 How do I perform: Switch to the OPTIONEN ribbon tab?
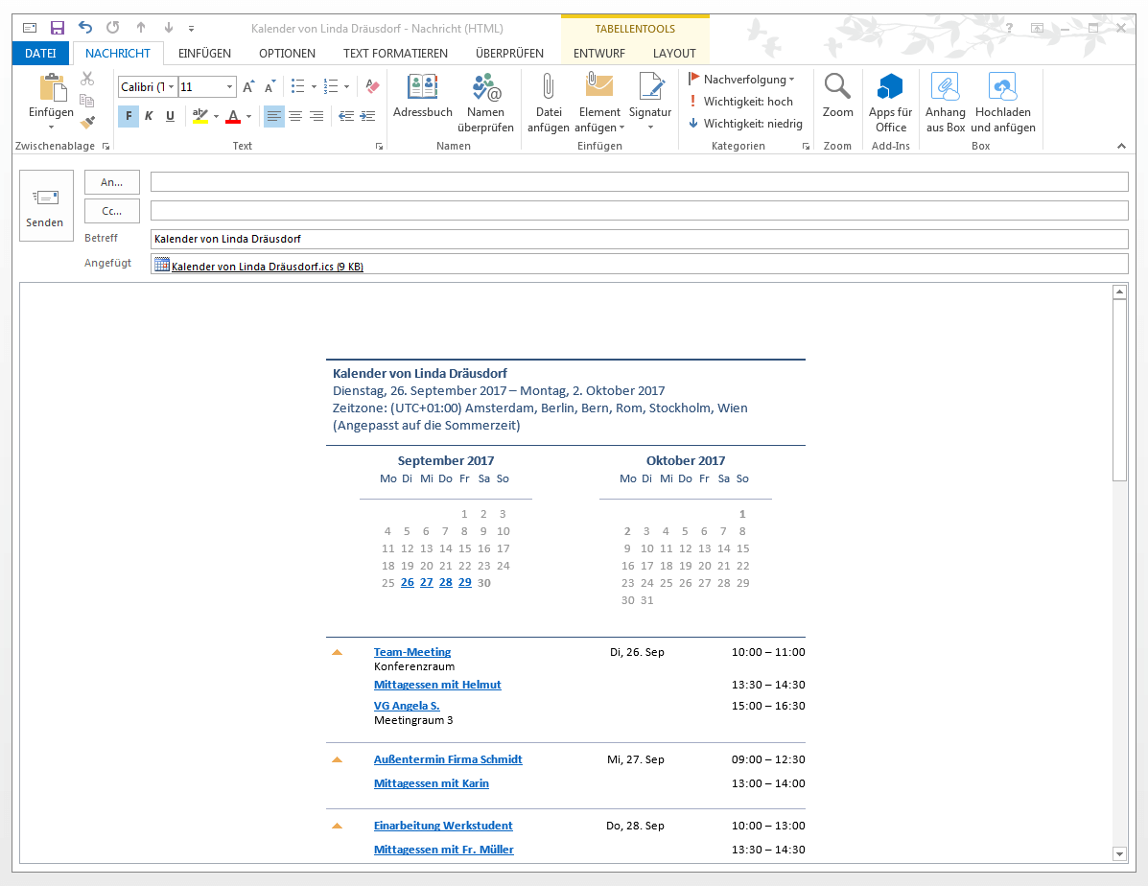click(x=286, y=54)
